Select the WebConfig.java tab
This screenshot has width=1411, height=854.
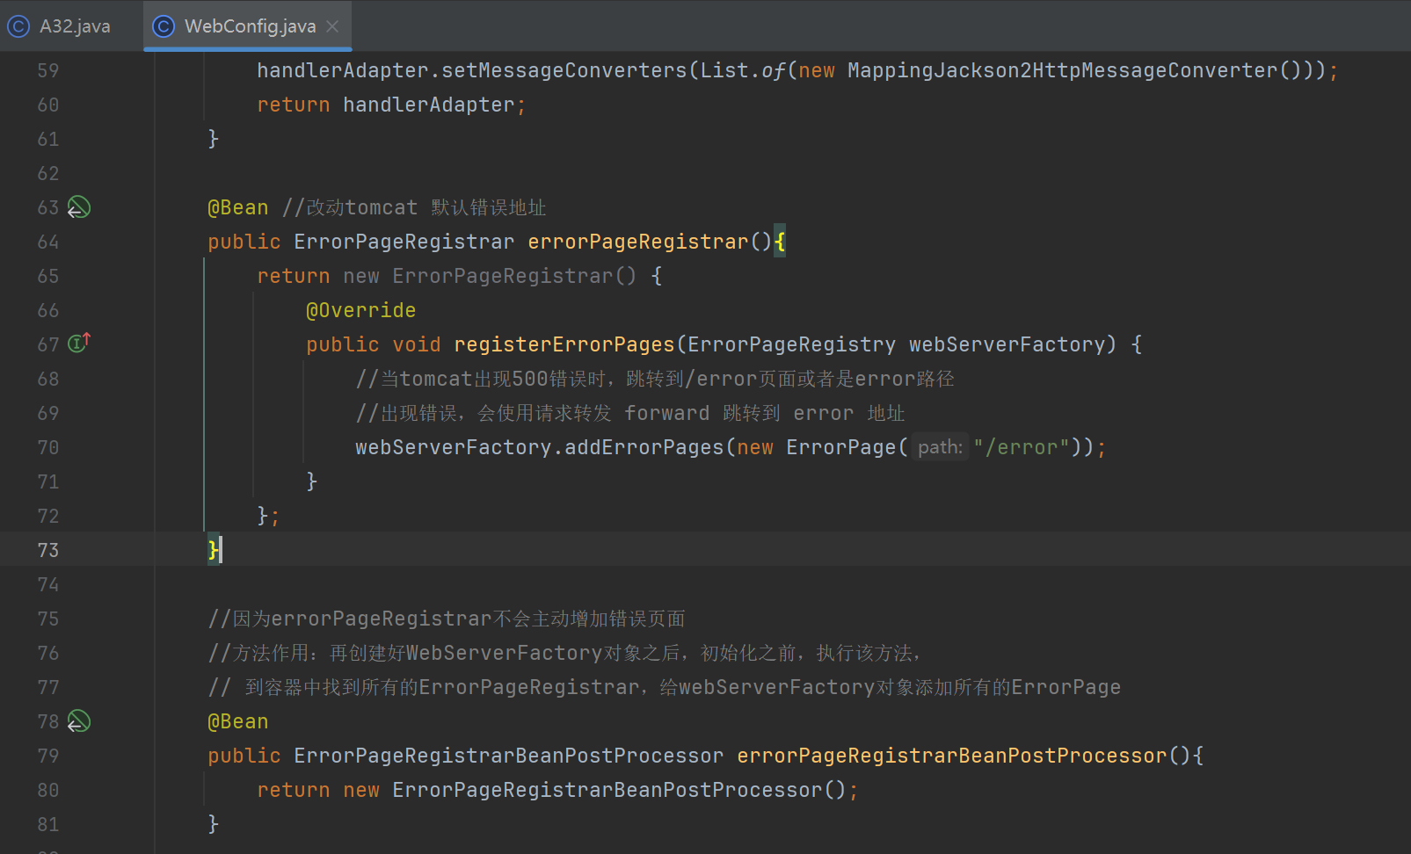pos(250,26)
